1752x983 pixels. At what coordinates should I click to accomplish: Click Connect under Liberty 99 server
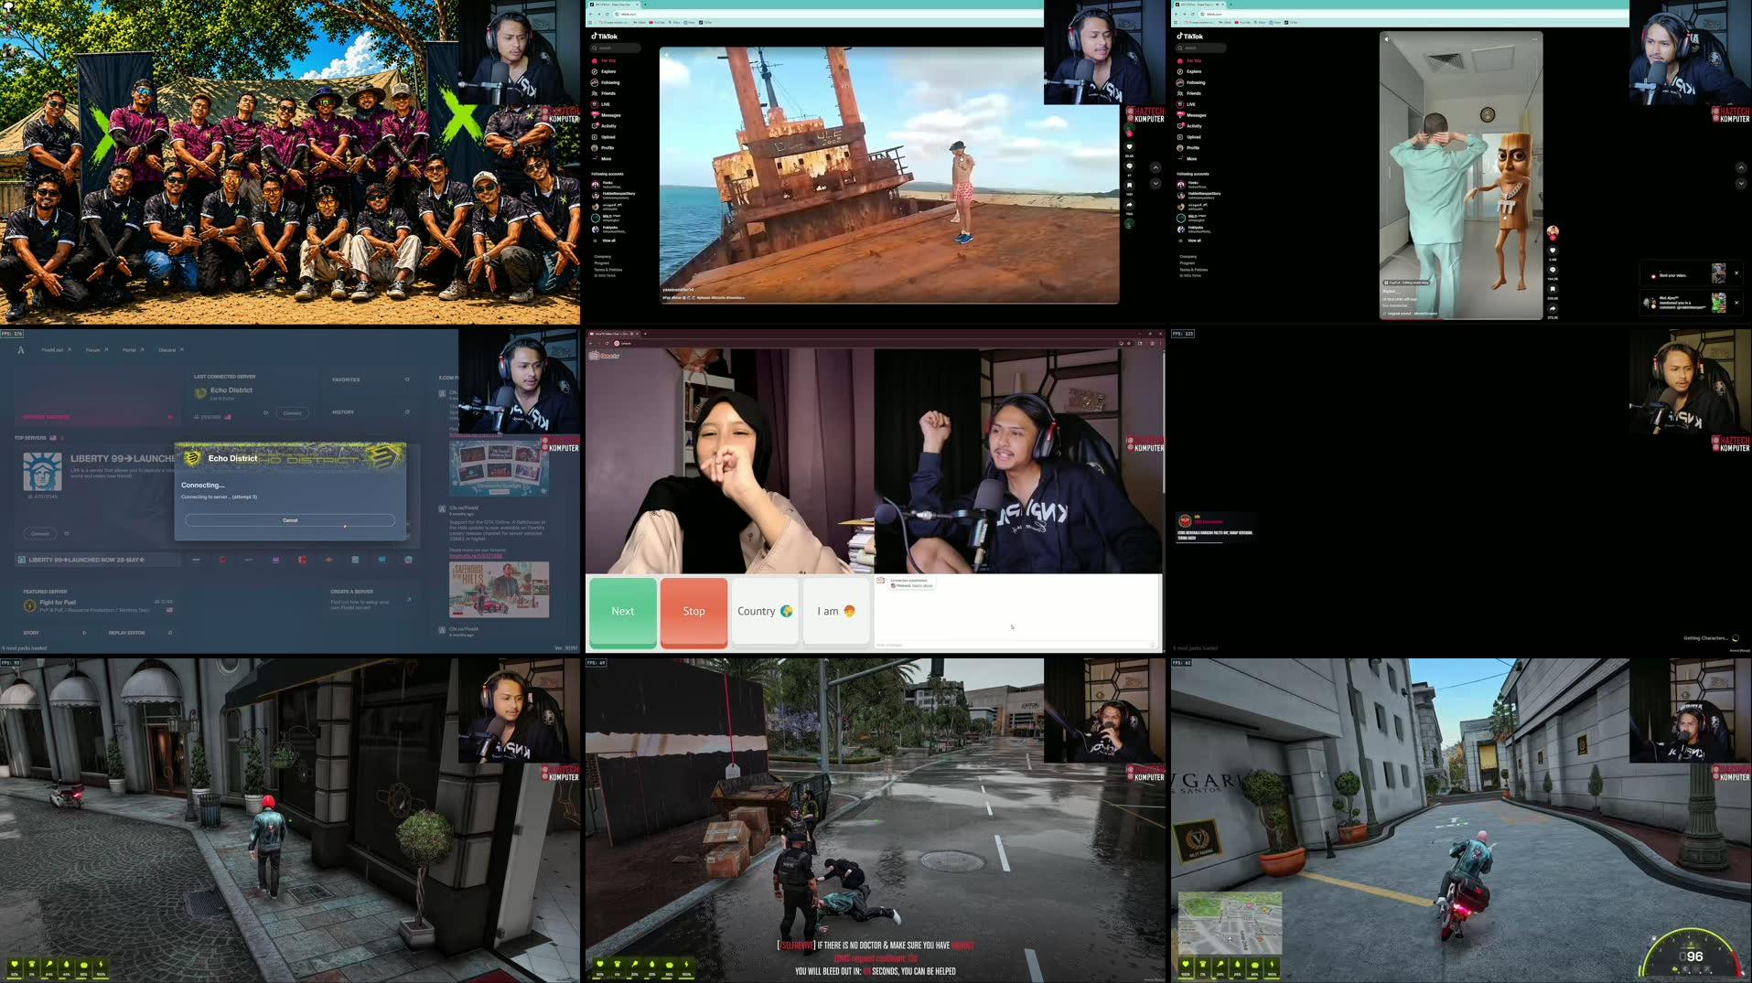pyautogui.click(x=40, y=533)
